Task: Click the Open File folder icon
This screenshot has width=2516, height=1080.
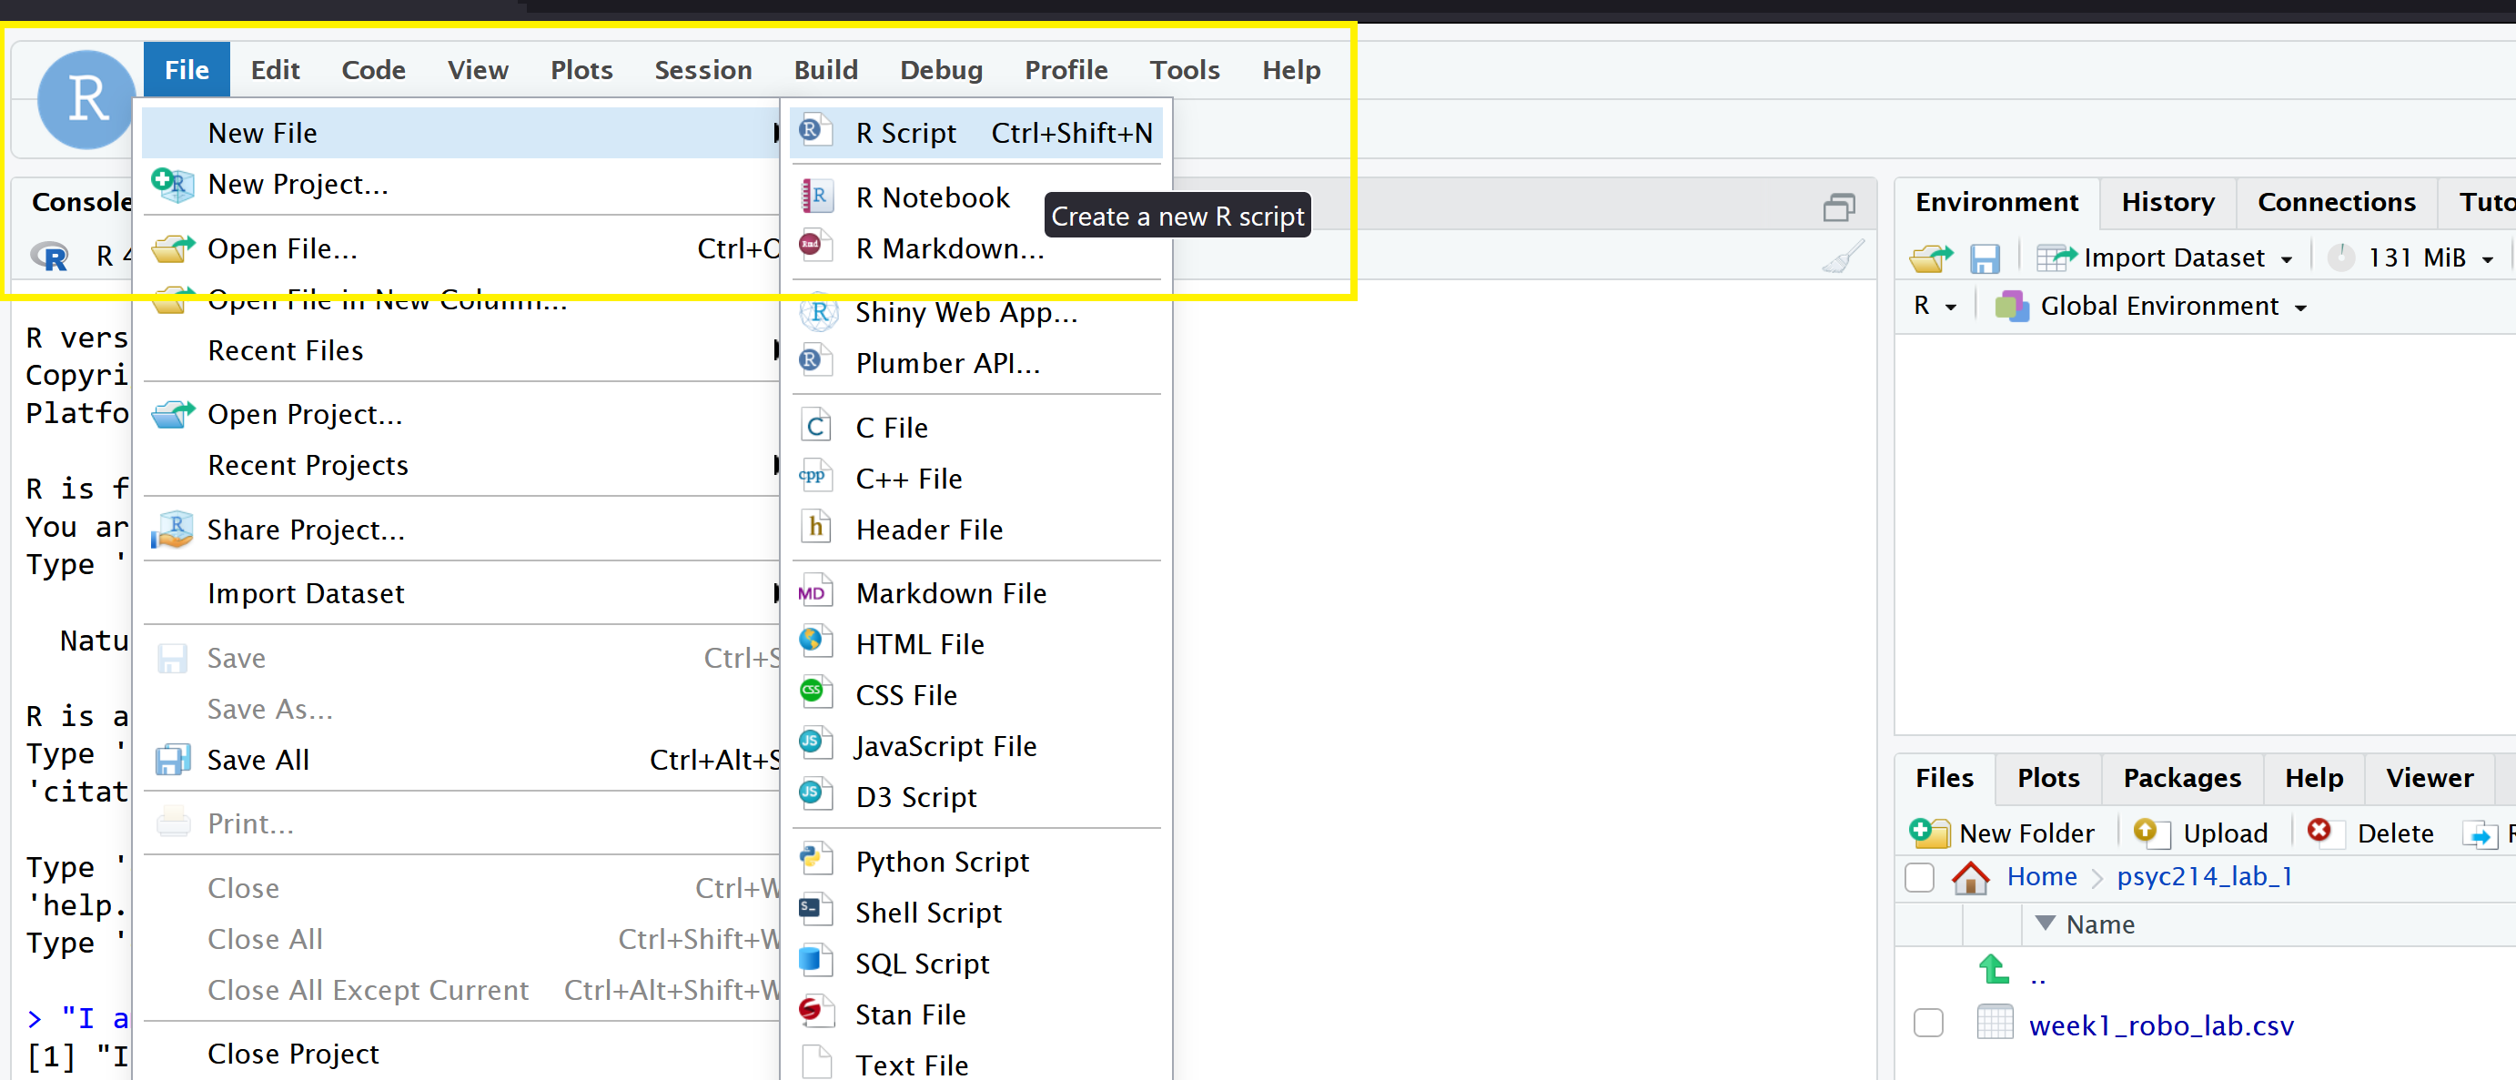Action: [173, 248]
